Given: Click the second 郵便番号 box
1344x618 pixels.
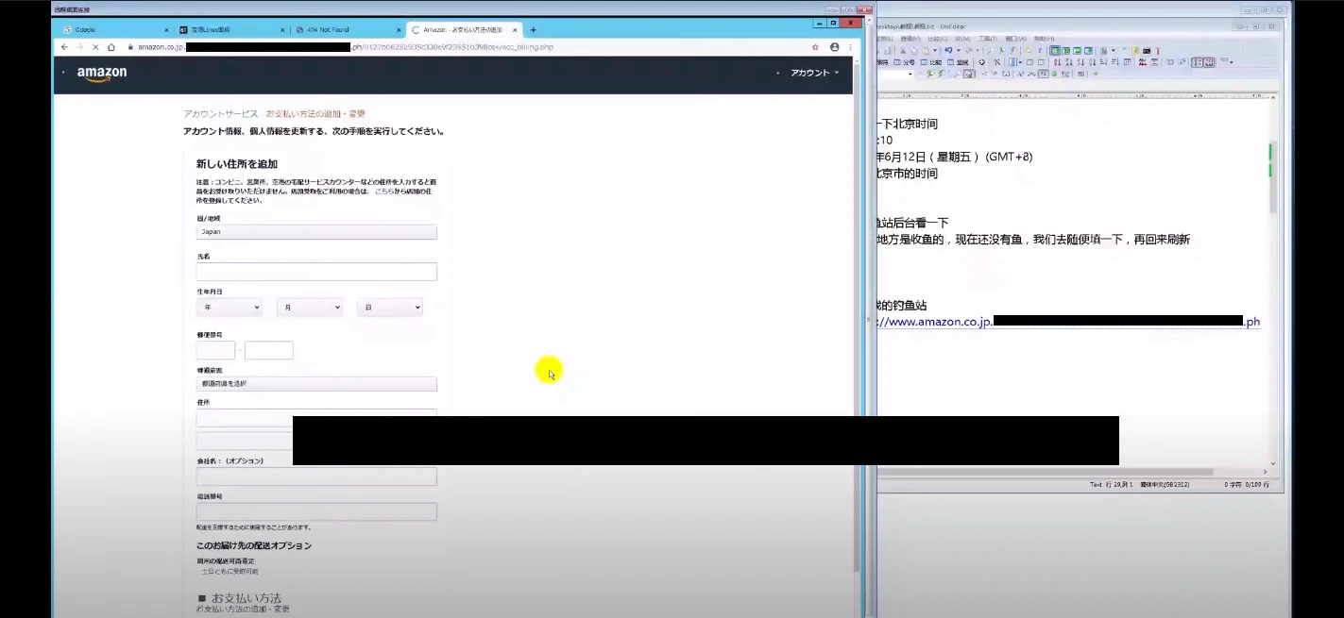Looking at the screenshot, I should point(269,350).
